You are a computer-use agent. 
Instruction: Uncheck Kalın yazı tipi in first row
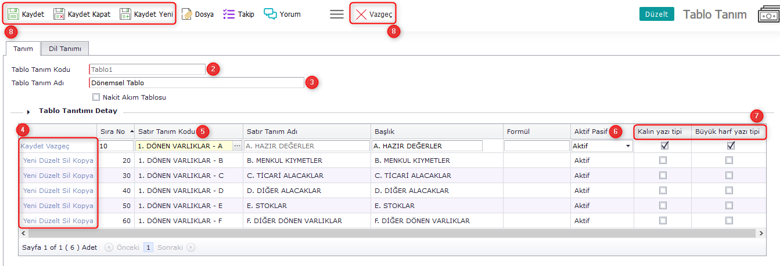(x=664, y=146)
